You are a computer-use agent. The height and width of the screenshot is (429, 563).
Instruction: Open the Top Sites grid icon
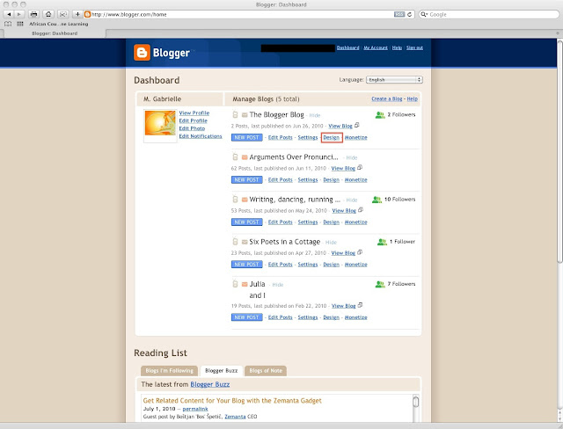(x=20, y=24)
